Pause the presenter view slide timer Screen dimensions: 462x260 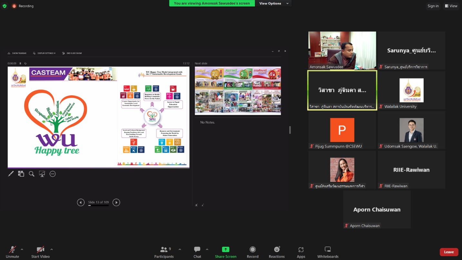20,63
